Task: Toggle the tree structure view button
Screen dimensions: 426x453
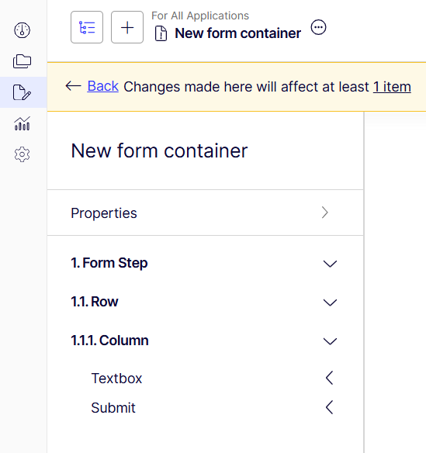Action: tap(87, 27)
